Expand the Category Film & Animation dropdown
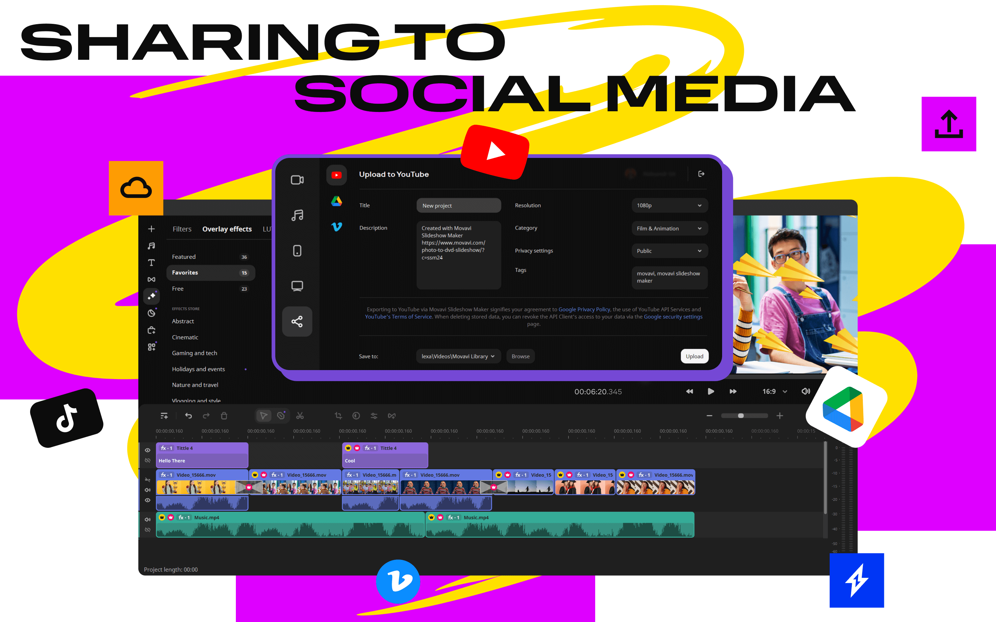Viewport: 996px width, 622px height. pos(670,228)
